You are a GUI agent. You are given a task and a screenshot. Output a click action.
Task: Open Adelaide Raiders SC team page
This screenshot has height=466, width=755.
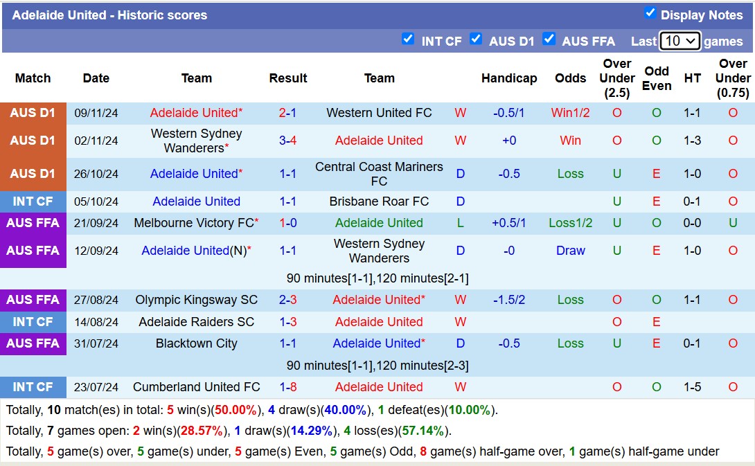pyautogui.click(x=196, y=322)
